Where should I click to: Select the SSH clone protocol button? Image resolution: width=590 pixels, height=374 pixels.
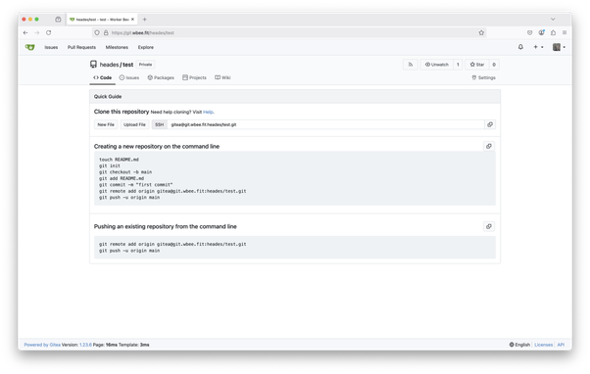pyautogui.click(x=159, y=124)
